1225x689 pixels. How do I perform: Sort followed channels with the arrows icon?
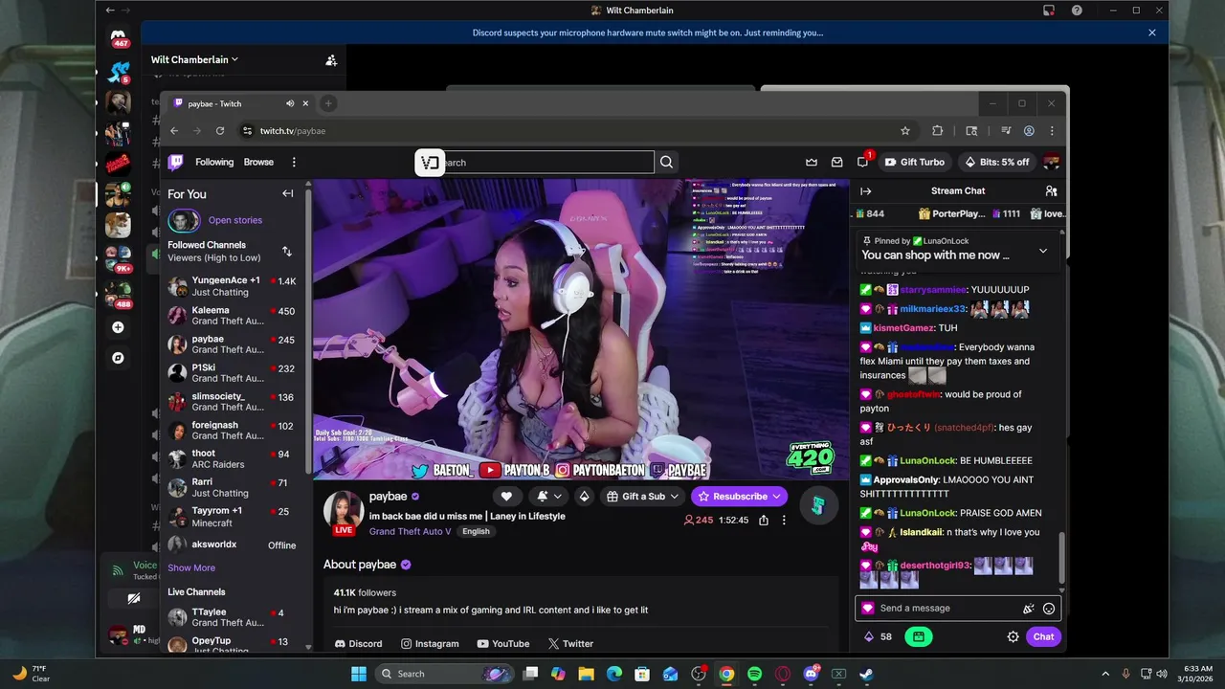coord(287,252)
